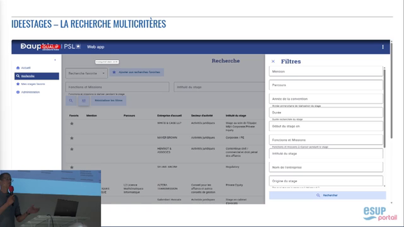Open the Mention filter dropdown
This screenshot has height=227, width=404.
tap(326, 71)
